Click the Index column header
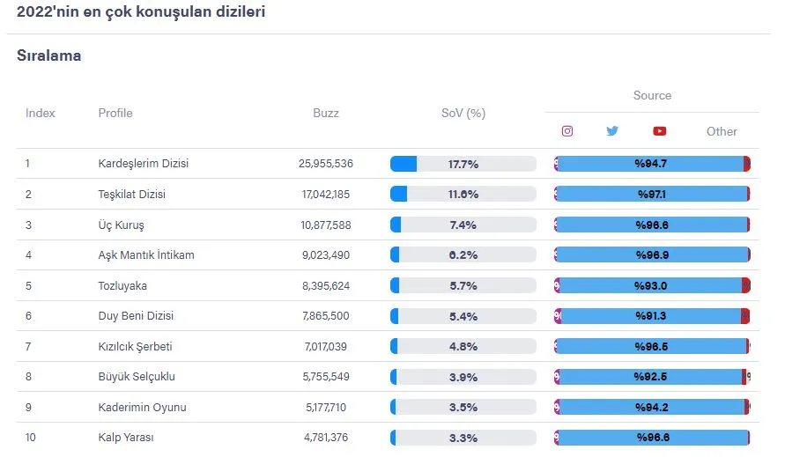Screen dimensions: 785x457 40,113
